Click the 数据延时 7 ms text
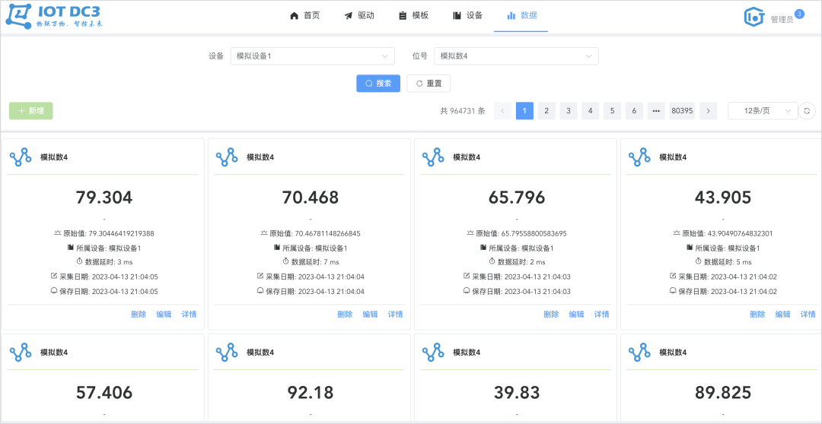This screenshot has height=424, width=822. click(315, 261)
